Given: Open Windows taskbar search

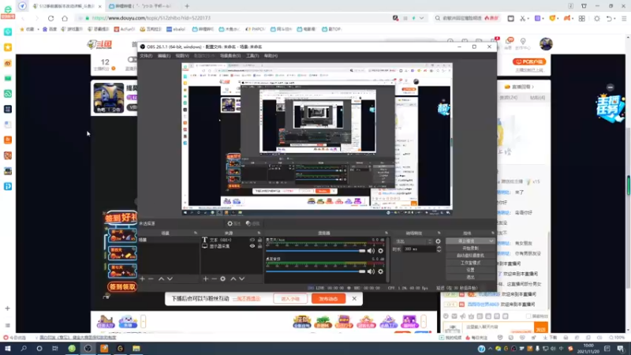Looking at the screenshot, I should (24, 349).
